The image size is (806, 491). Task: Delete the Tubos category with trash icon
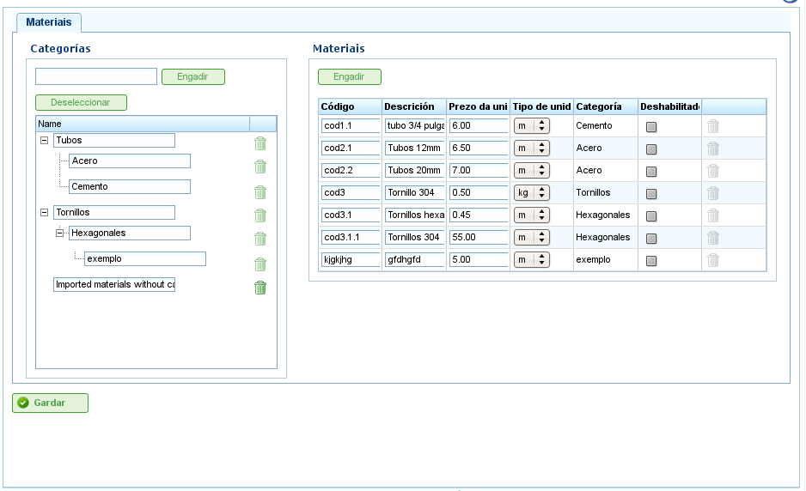(260, 143)
